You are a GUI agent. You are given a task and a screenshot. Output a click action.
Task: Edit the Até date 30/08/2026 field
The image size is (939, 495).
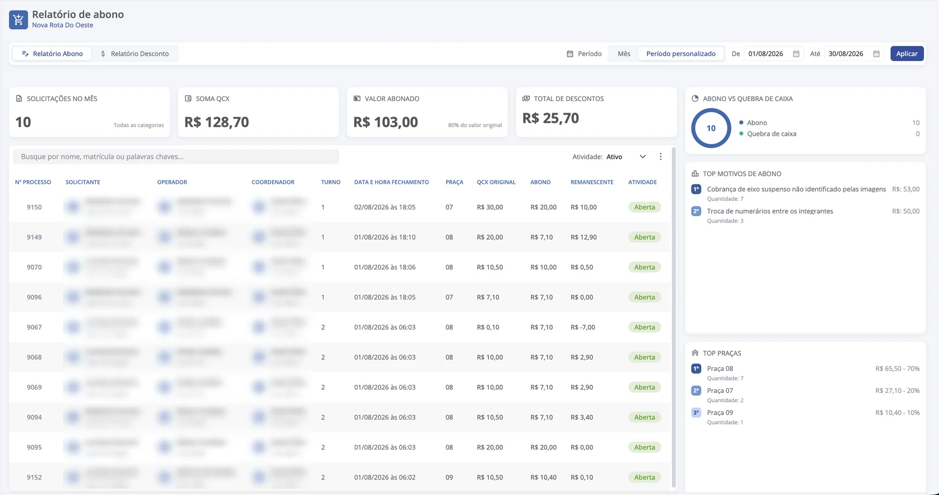tap(853, 54)
